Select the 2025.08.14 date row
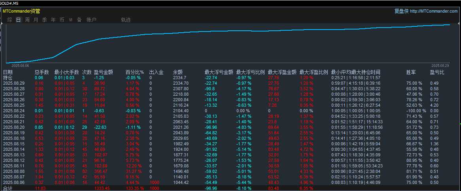The width and height of the screenshot is (461, 191). 13,149
